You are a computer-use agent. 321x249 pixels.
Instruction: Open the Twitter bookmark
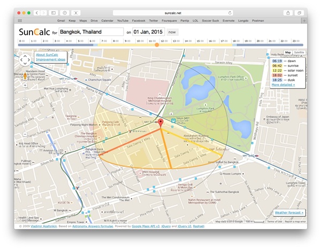point(154,21)
